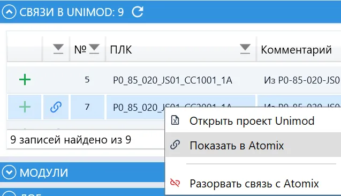Choose Открыть проект Unimod in context menu

(253, 120)
